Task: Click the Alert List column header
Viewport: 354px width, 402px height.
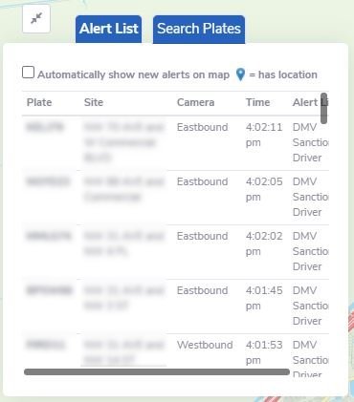Action: coord(310,102)
